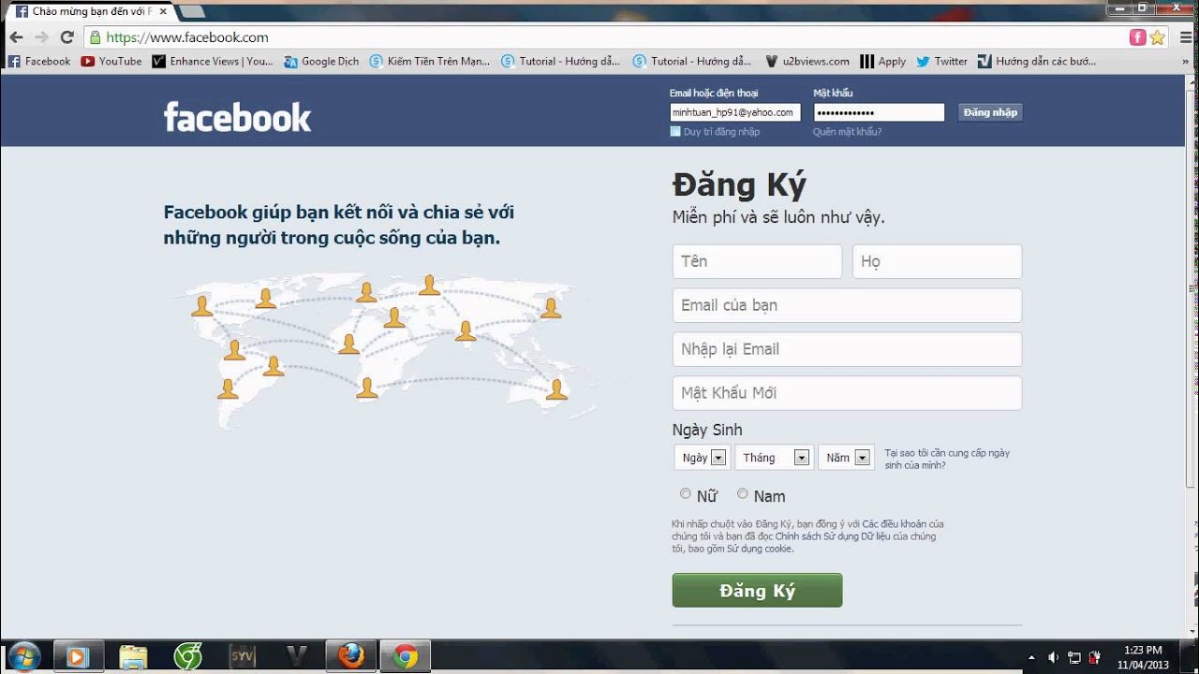Open the first 'Tutorial - Hướng dẫ...' bookmark
This screenshot has width=1199, height=674.
(x=560, y=61)
